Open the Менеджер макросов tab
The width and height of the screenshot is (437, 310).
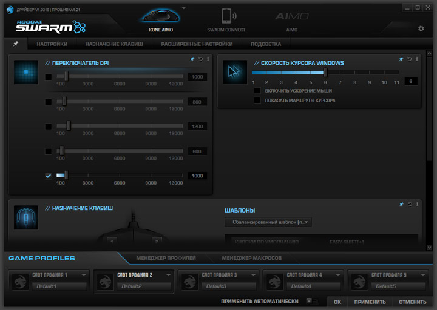252,258
